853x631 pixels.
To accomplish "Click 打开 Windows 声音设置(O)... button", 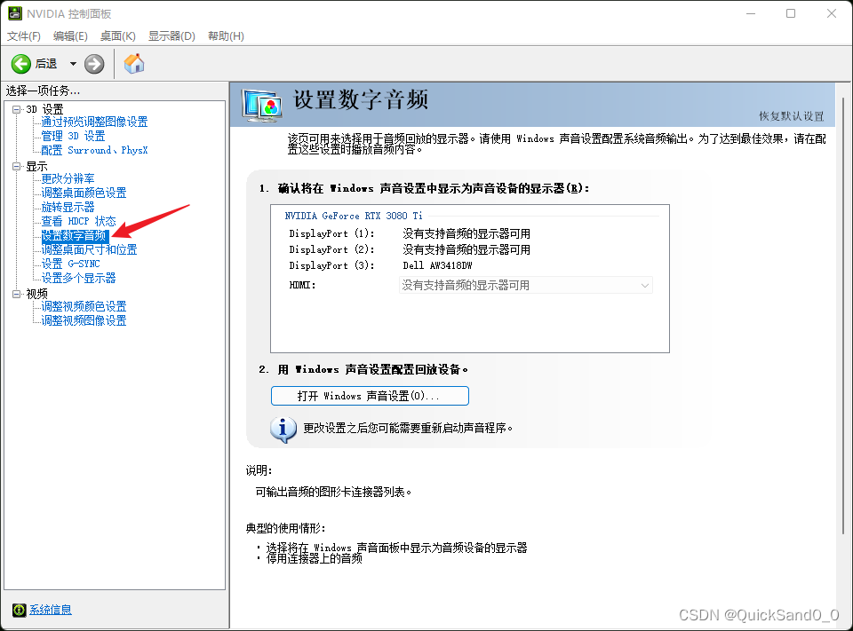I will point(370,396).
